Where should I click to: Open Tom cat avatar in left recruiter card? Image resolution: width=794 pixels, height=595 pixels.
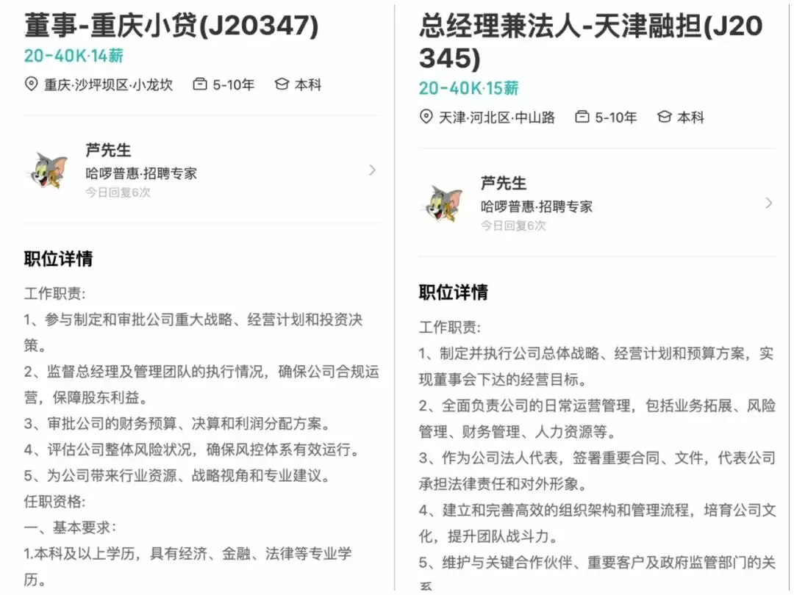coord(49,170)
